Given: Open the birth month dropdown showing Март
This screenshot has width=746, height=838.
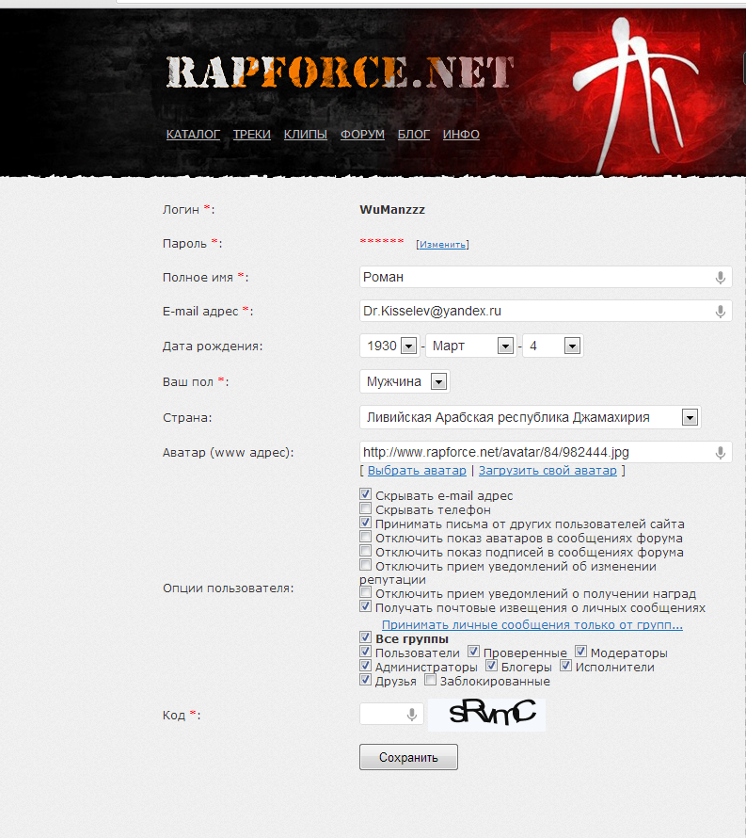Looking at the screenshot, I should [471, 346].
